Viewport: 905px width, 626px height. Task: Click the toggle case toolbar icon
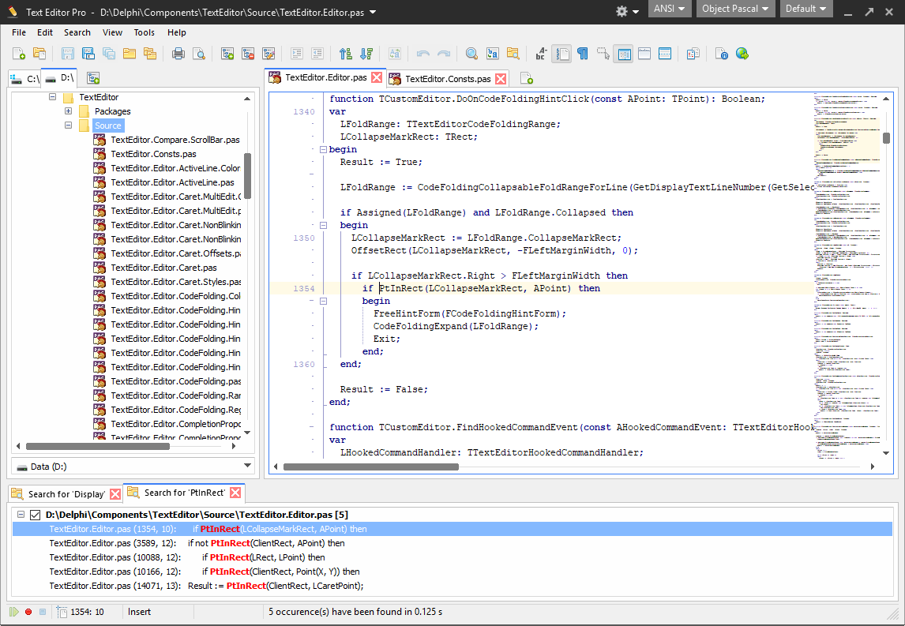tap(395, 54)
